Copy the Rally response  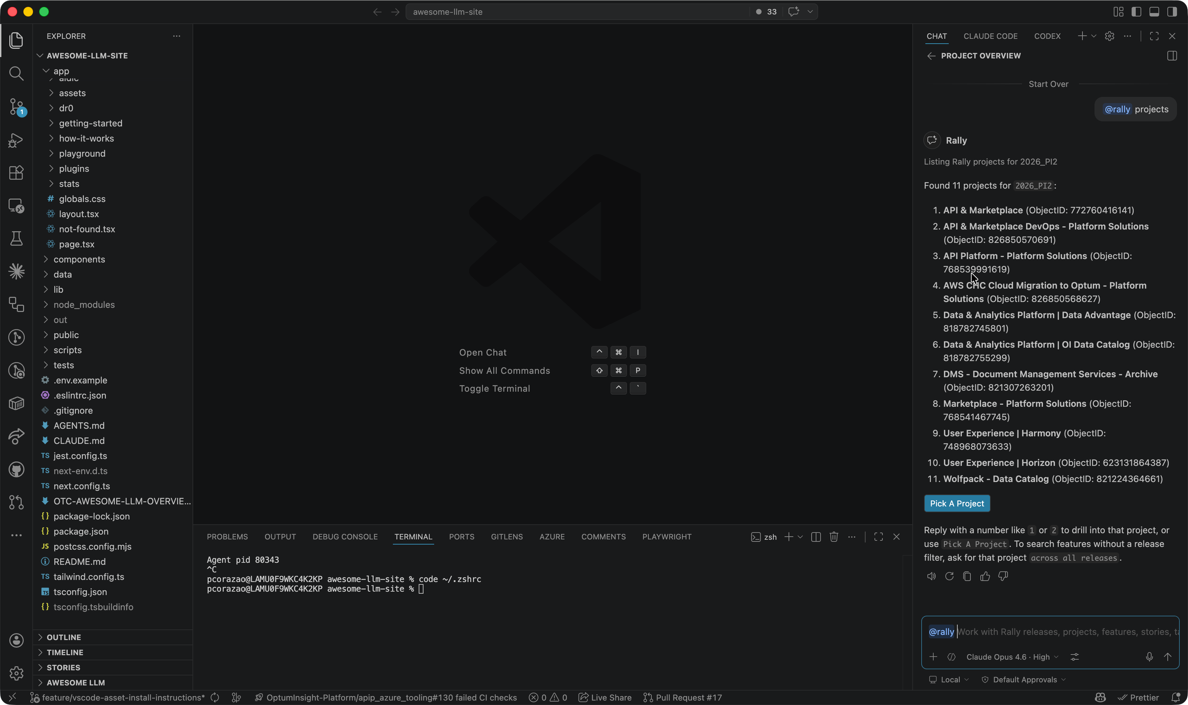pyautogui.click(x=967, y=576)
